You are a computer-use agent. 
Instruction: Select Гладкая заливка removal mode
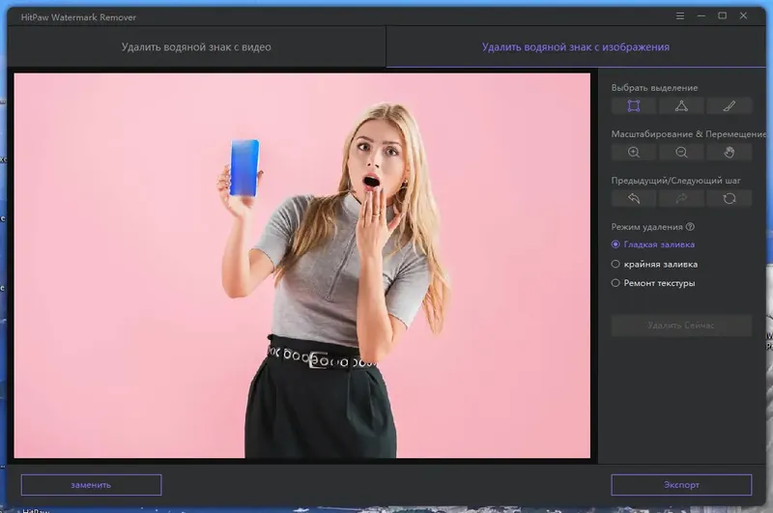(653, 244)
